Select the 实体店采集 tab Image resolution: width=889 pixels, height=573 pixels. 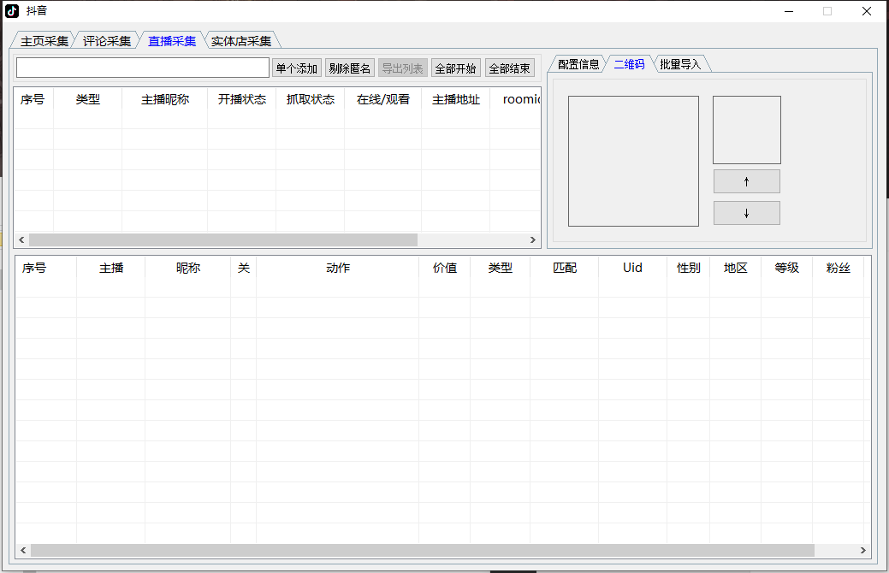[x=241, y=41]
